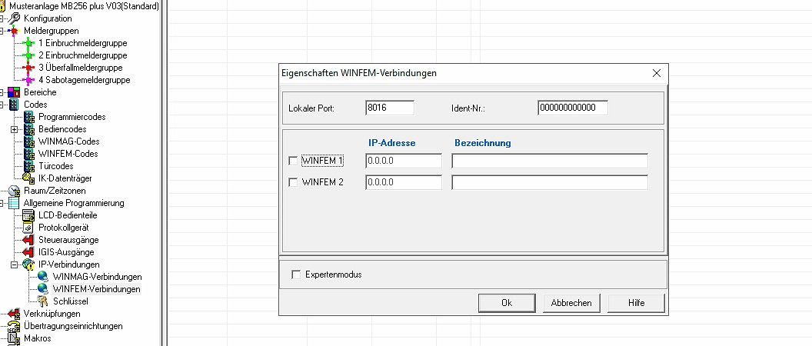Collapse the IP-Verbindungen tree node

click(x=14, y=264)
